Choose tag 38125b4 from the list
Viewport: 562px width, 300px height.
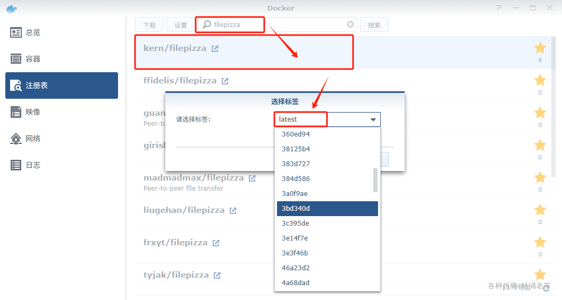[327, 149]
